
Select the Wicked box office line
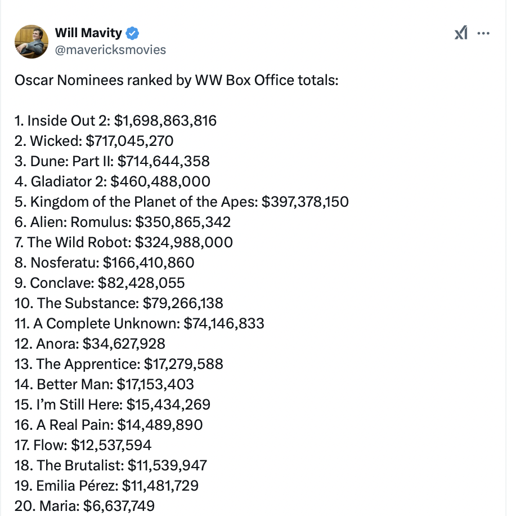pyautogui.click(x=93, y=141)
